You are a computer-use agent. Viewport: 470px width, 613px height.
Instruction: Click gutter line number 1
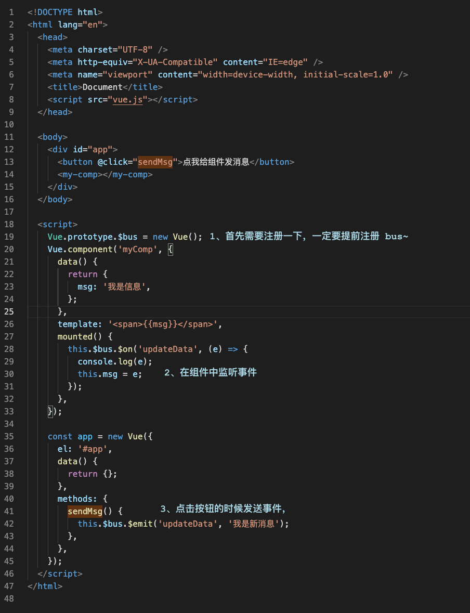point(11,12)
